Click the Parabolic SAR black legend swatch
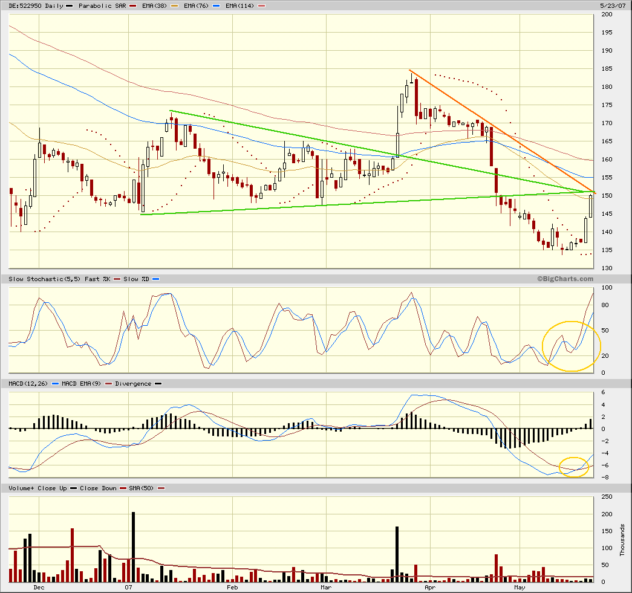The image size is (632, 593). click(70, 5)
